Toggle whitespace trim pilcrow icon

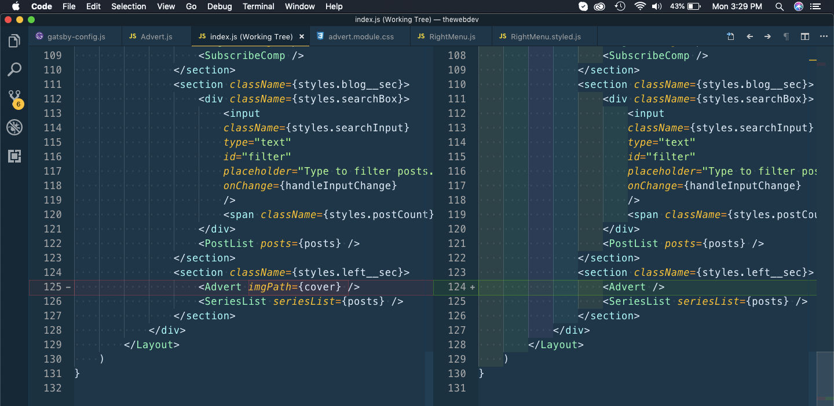pyautogui.click(x=786, y=36)
